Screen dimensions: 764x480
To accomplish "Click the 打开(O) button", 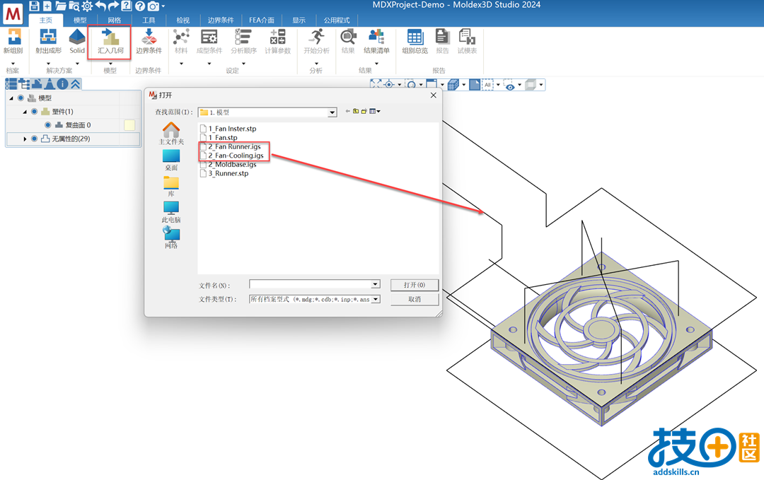I will pyautogui.click(x=415, y=285).
